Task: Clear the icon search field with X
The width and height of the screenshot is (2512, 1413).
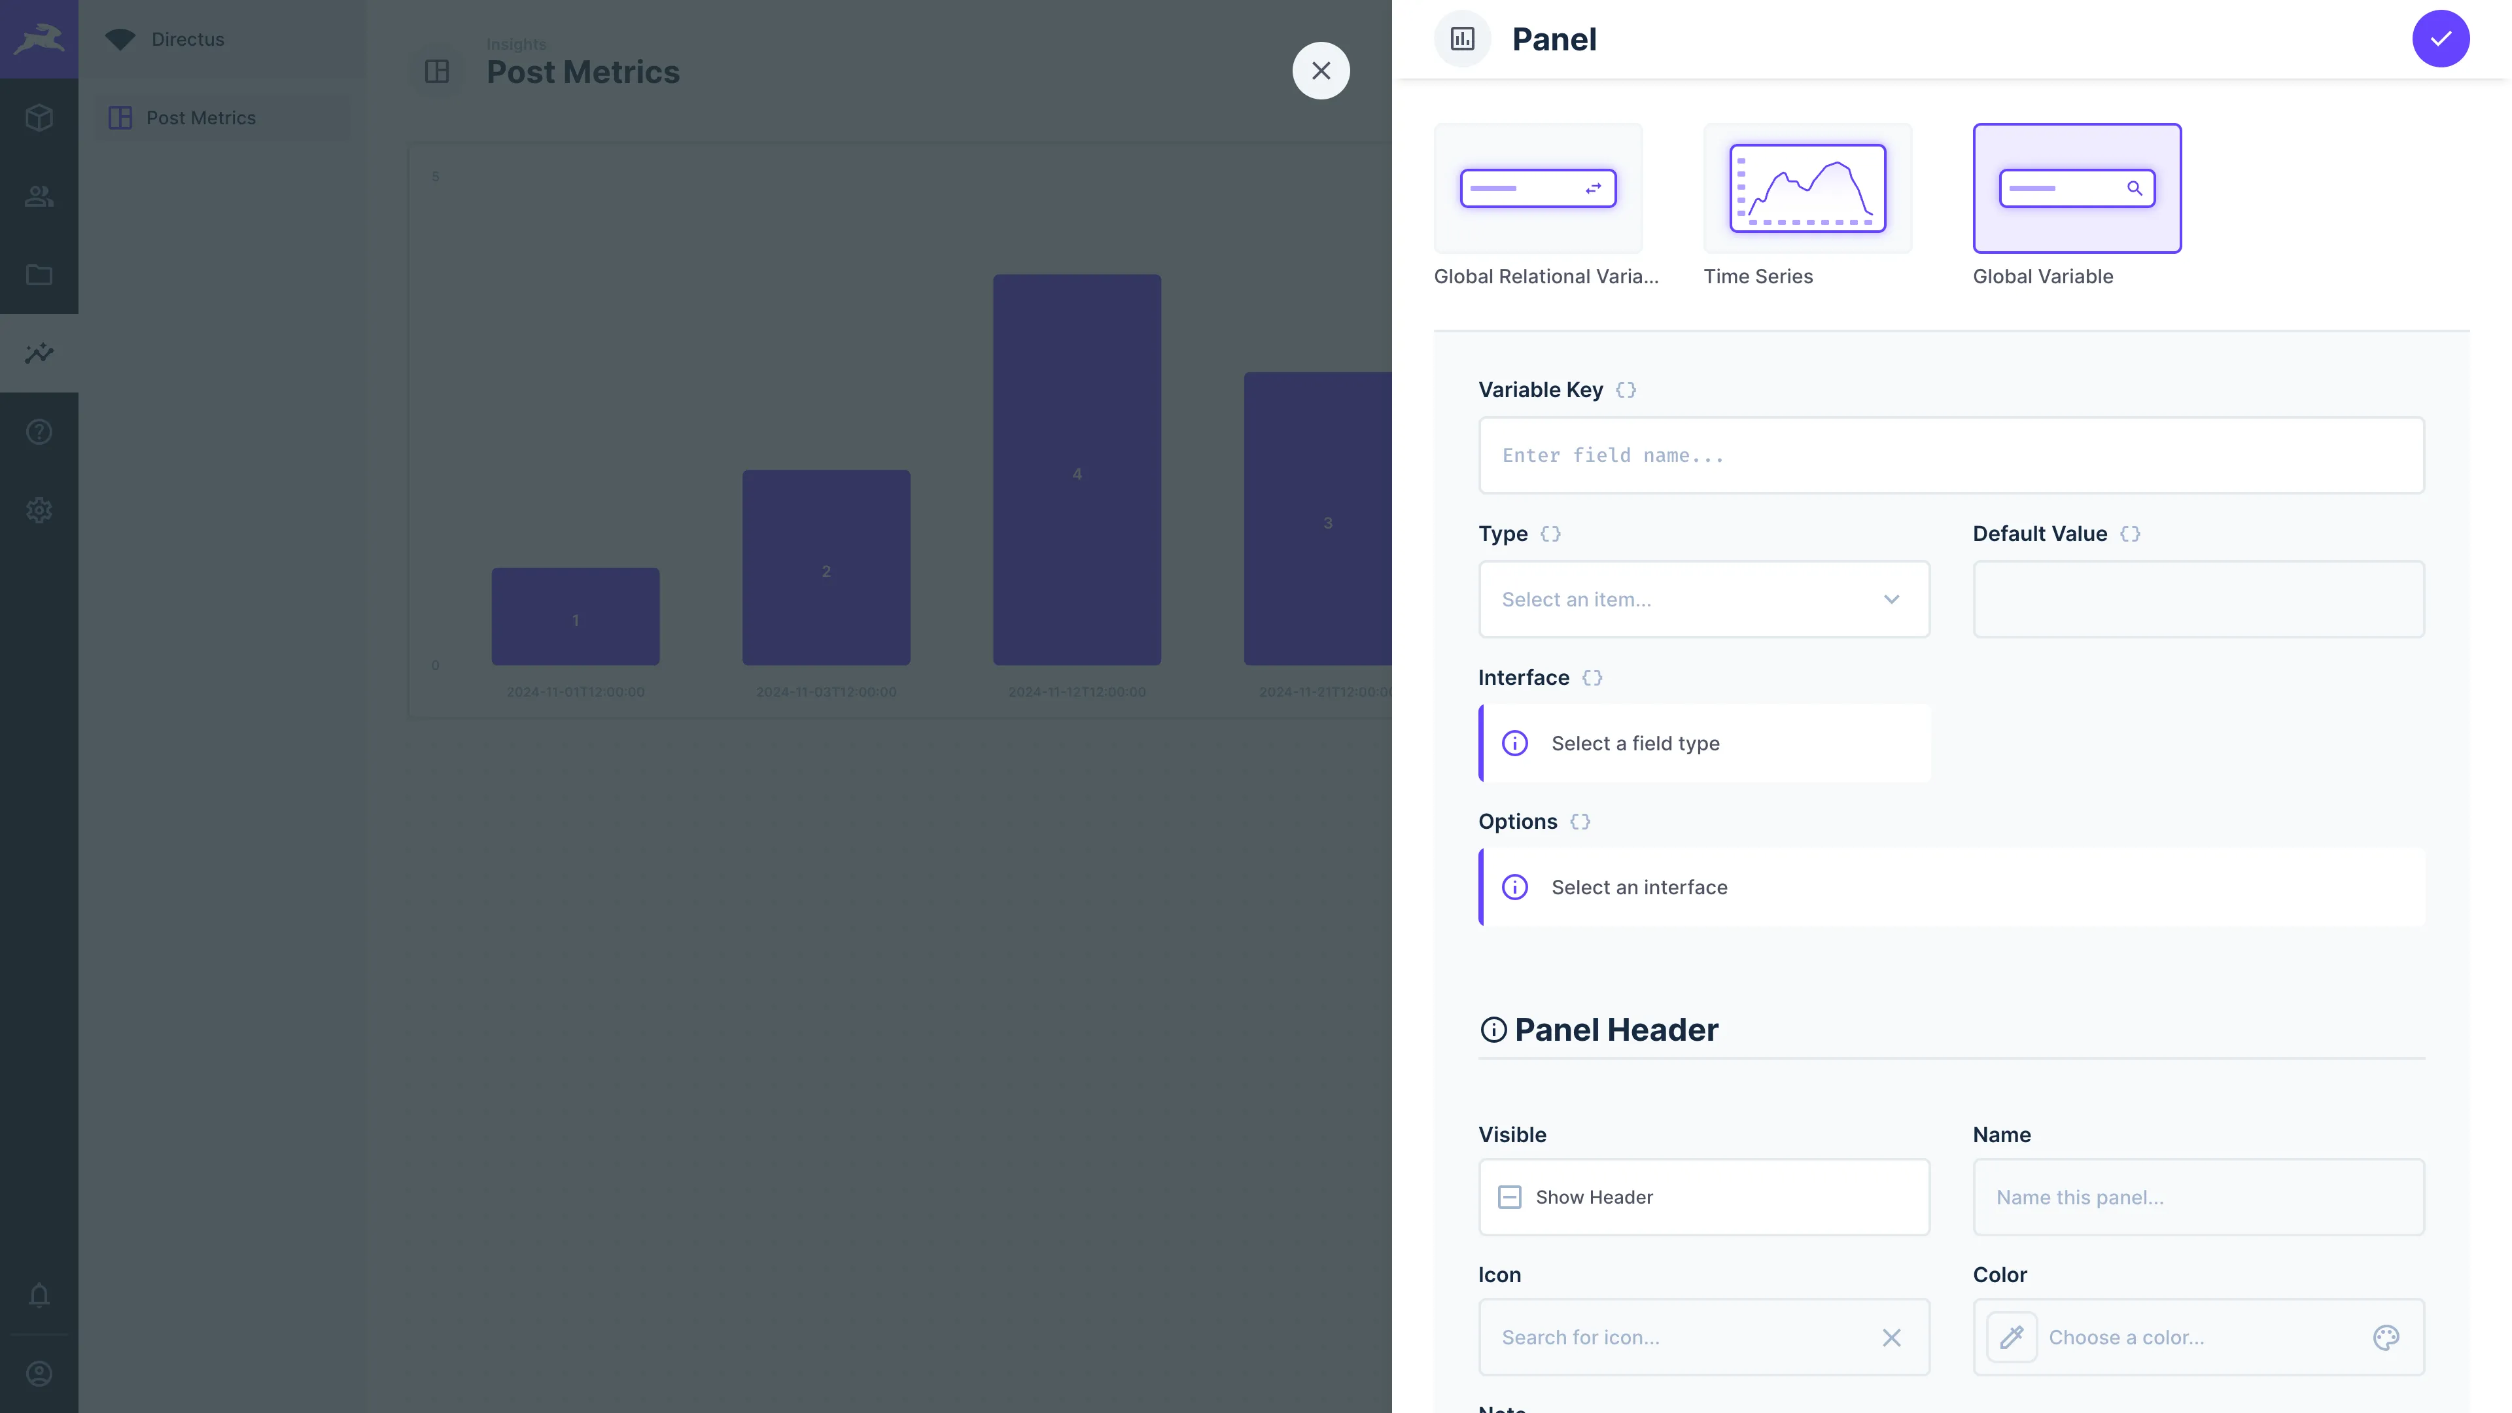Action: pyautogui.click(x=1891, y=1337)
